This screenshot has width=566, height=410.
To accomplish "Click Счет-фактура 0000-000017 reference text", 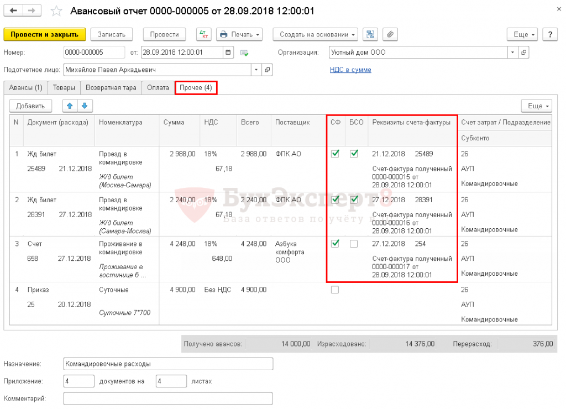I will tap(412, 267).
